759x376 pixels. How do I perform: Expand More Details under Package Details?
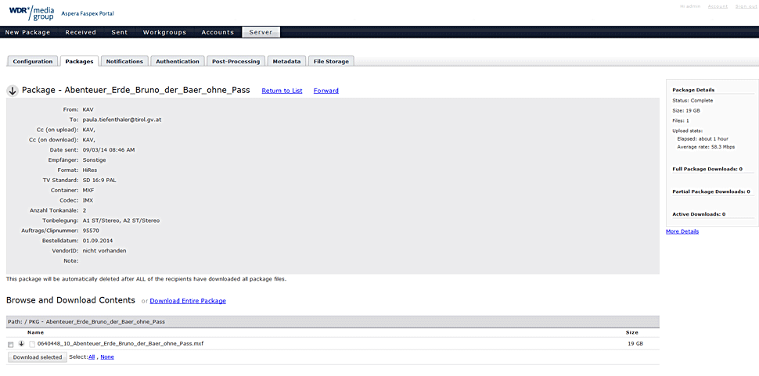click(682, 231)
